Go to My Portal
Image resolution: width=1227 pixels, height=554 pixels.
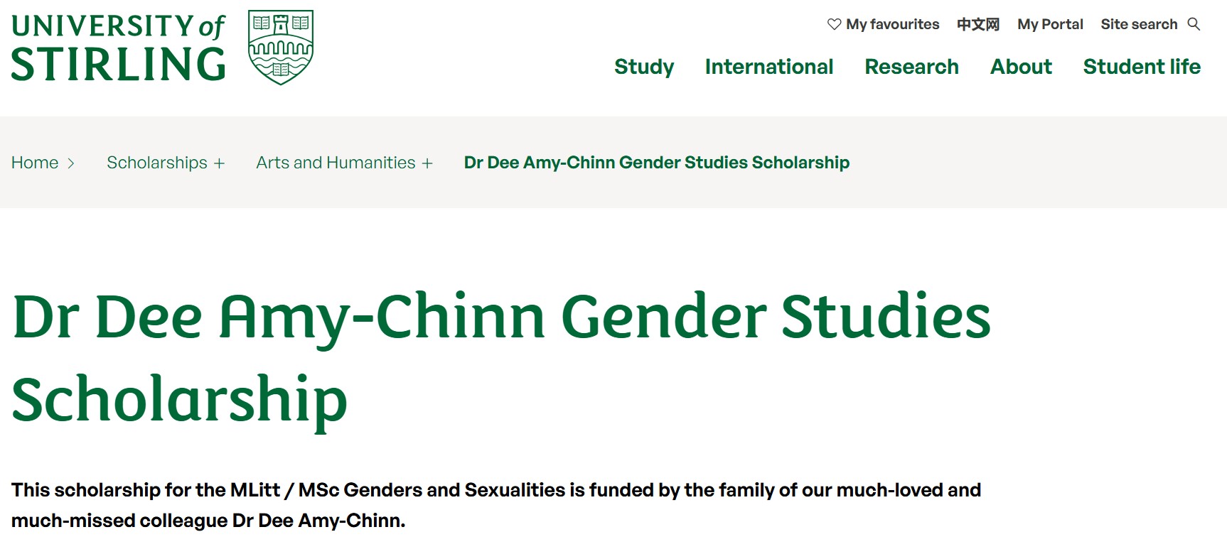(1050, 24)
